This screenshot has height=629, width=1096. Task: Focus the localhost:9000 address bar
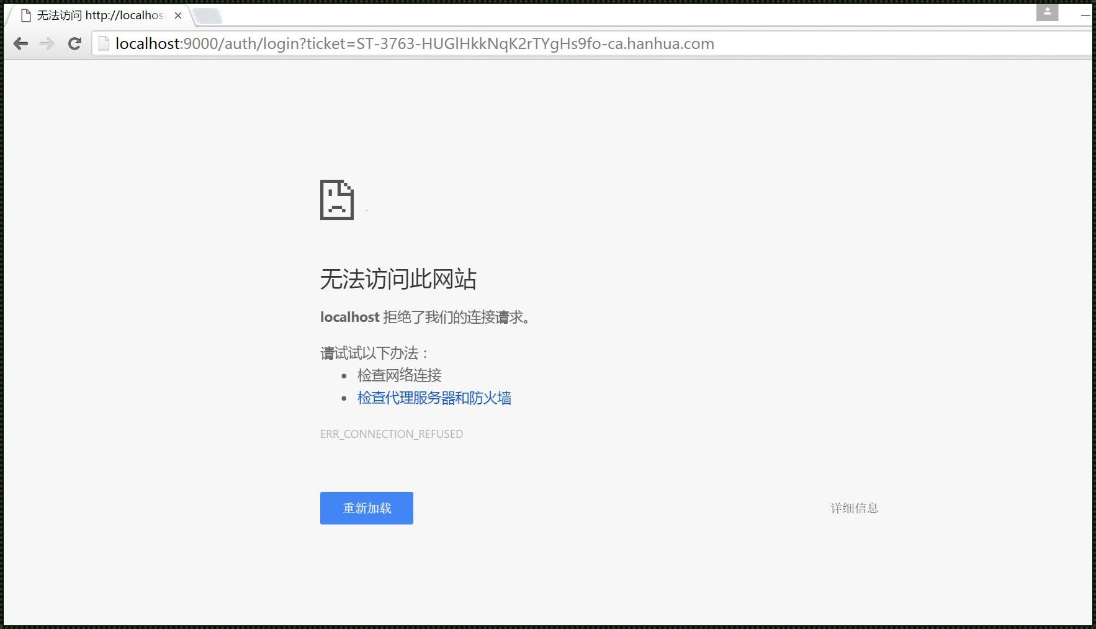592,43
